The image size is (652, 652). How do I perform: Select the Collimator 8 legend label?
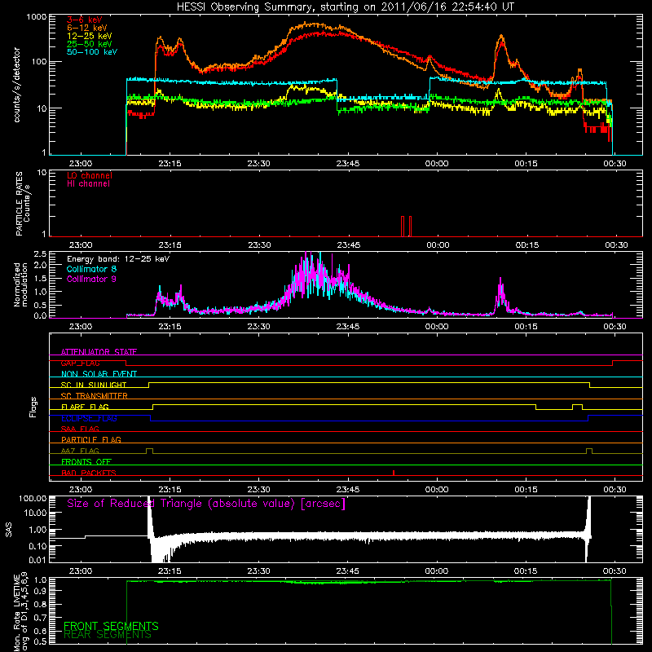(91, 269)
